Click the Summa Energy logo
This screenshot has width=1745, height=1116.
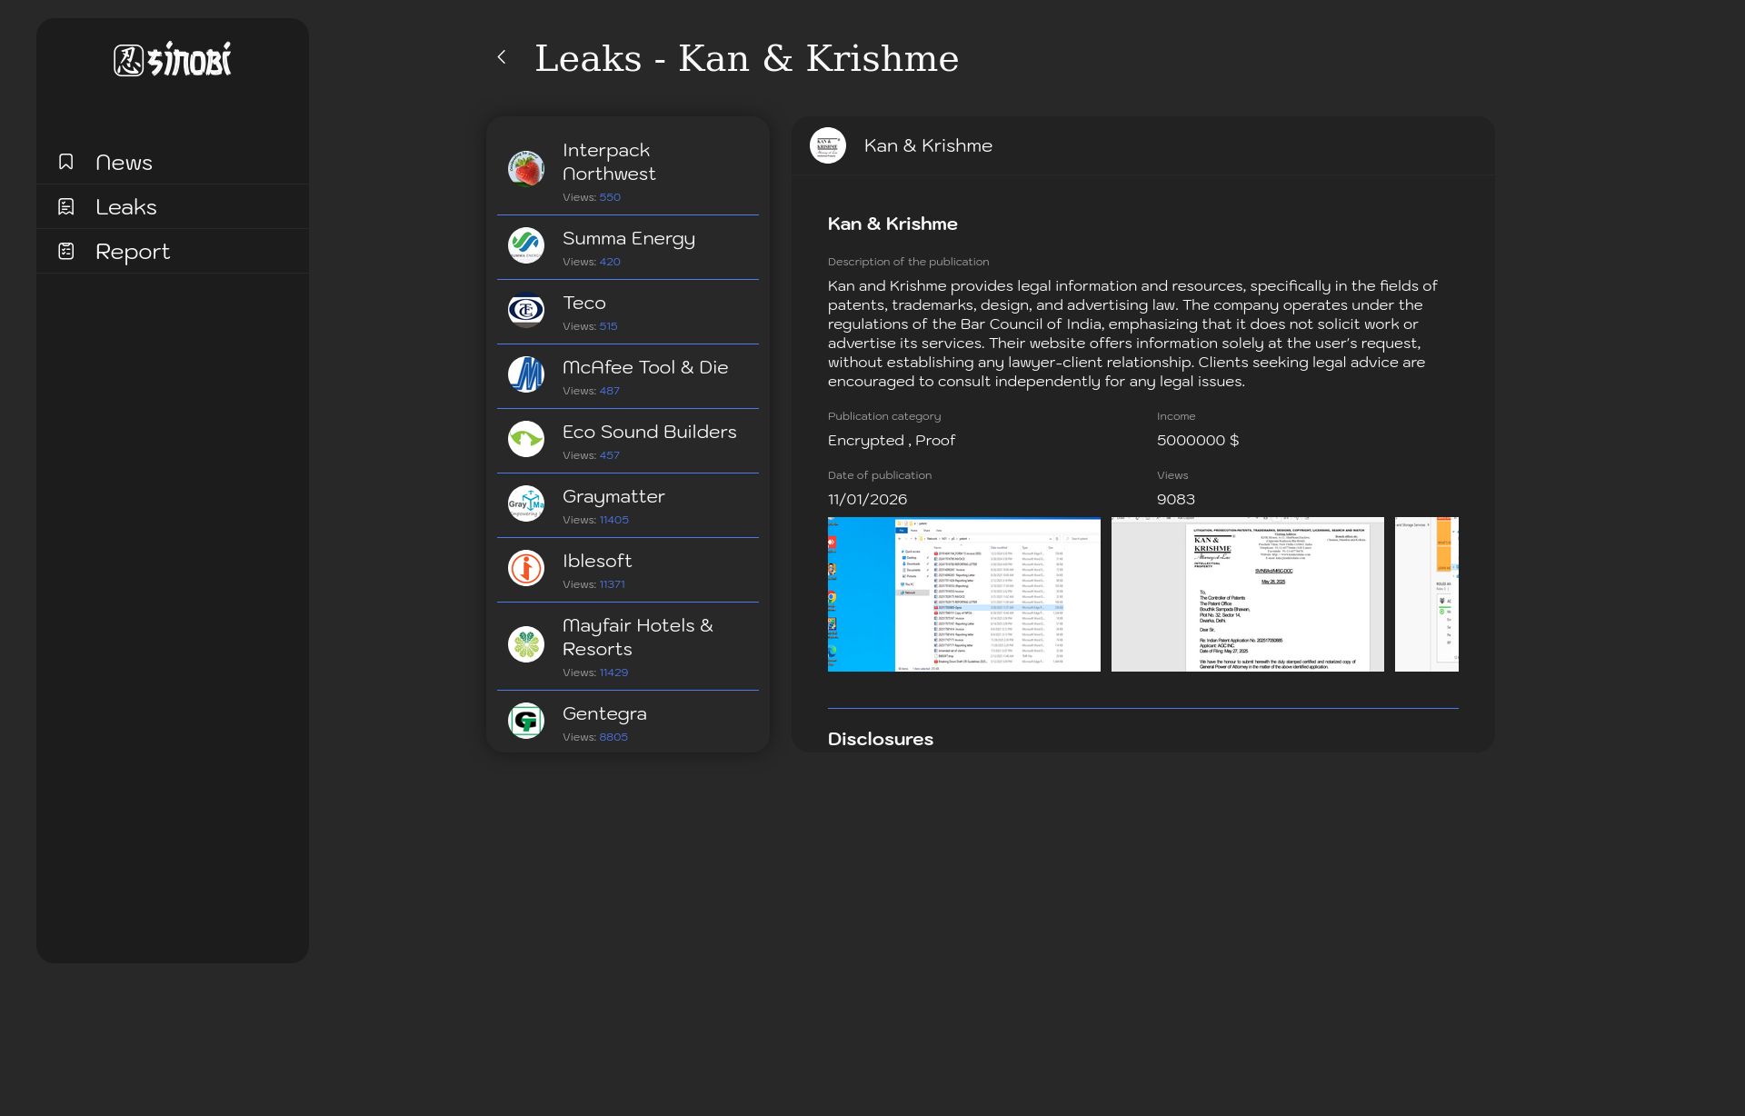[526, 245]
